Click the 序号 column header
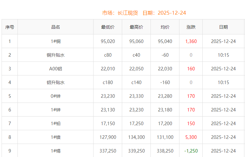This screenshot has width=245, height=157. (x=10, y=27)
